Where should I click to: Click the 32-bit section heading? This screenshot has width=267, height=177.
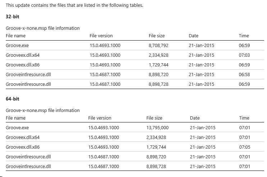(x=13, y=17)
